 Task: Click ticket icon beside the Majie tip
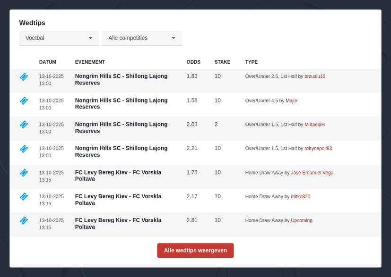(x=24, y=101)
